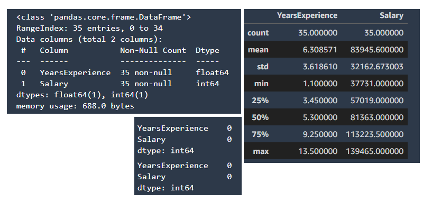
Task: Click the int64 Dtype entry in Salary info row
Action: [207, 84]
